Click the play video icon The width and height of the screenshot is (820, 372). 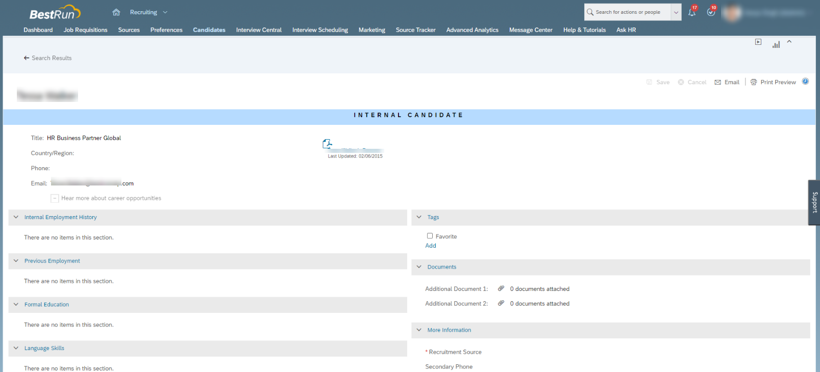pos(758,42)
